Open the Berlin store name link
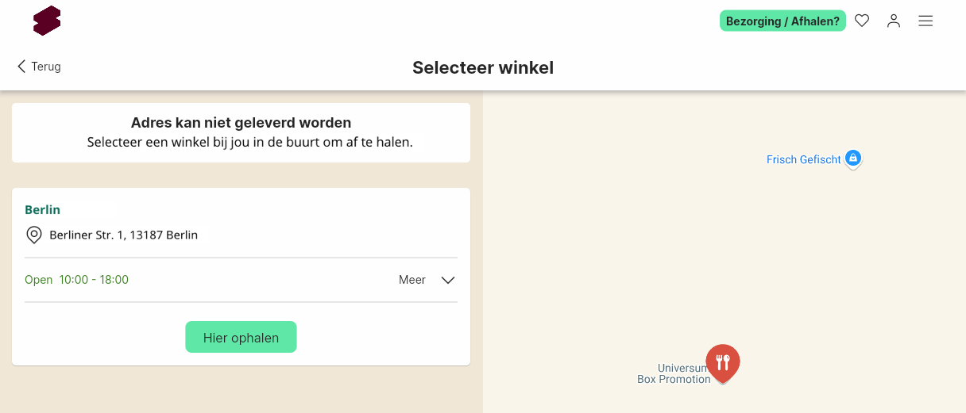 click(x=42, y=209)
